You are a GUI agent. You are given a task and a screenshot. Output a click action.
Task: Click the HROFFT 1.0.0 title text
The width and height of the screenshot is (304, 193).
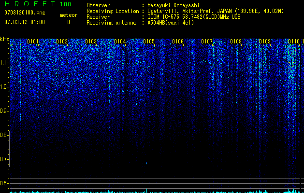[x=38, y=4]
